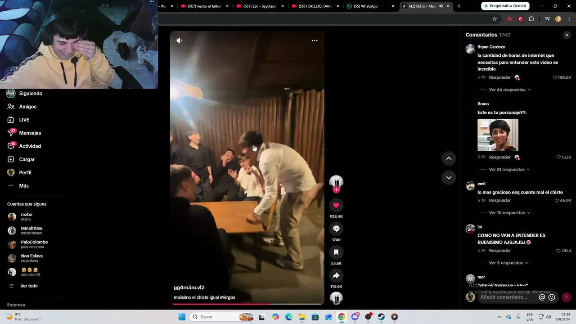Switch to the WhatsApp tab

tap(371, 6)
